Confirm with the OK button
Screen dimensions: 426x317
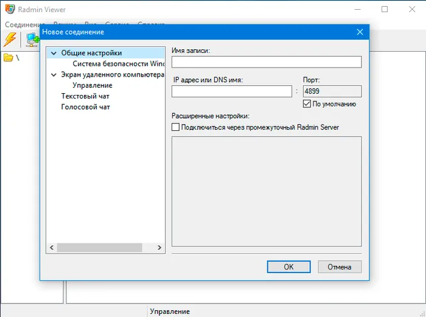click(288, 266)
